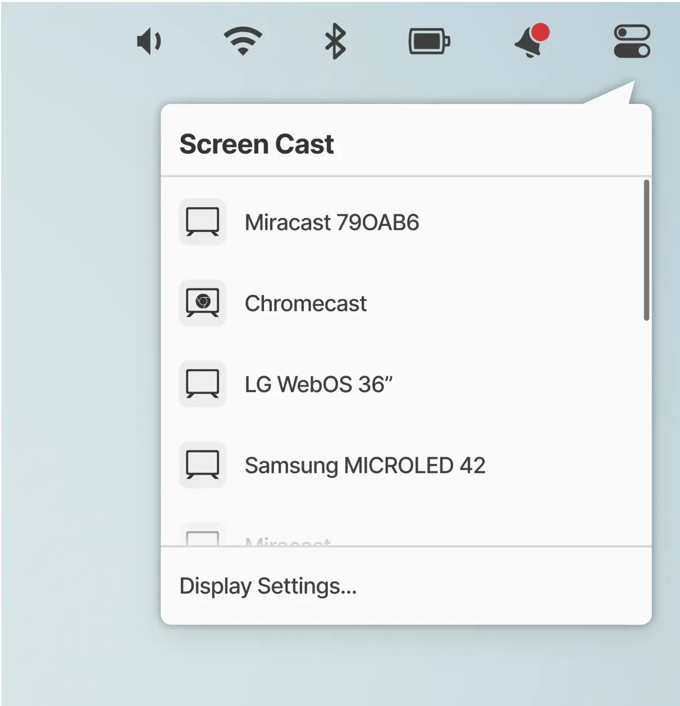Select Miracast 790AB6 from the cast list
The width and height of the screenshot is (680, 706).
click(x=331, y=222)
